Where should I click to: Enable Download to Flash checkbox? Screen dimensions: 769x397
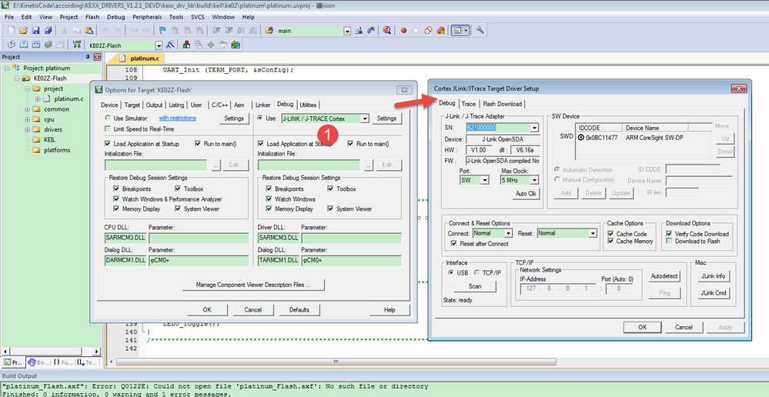[x=670, y=241]
